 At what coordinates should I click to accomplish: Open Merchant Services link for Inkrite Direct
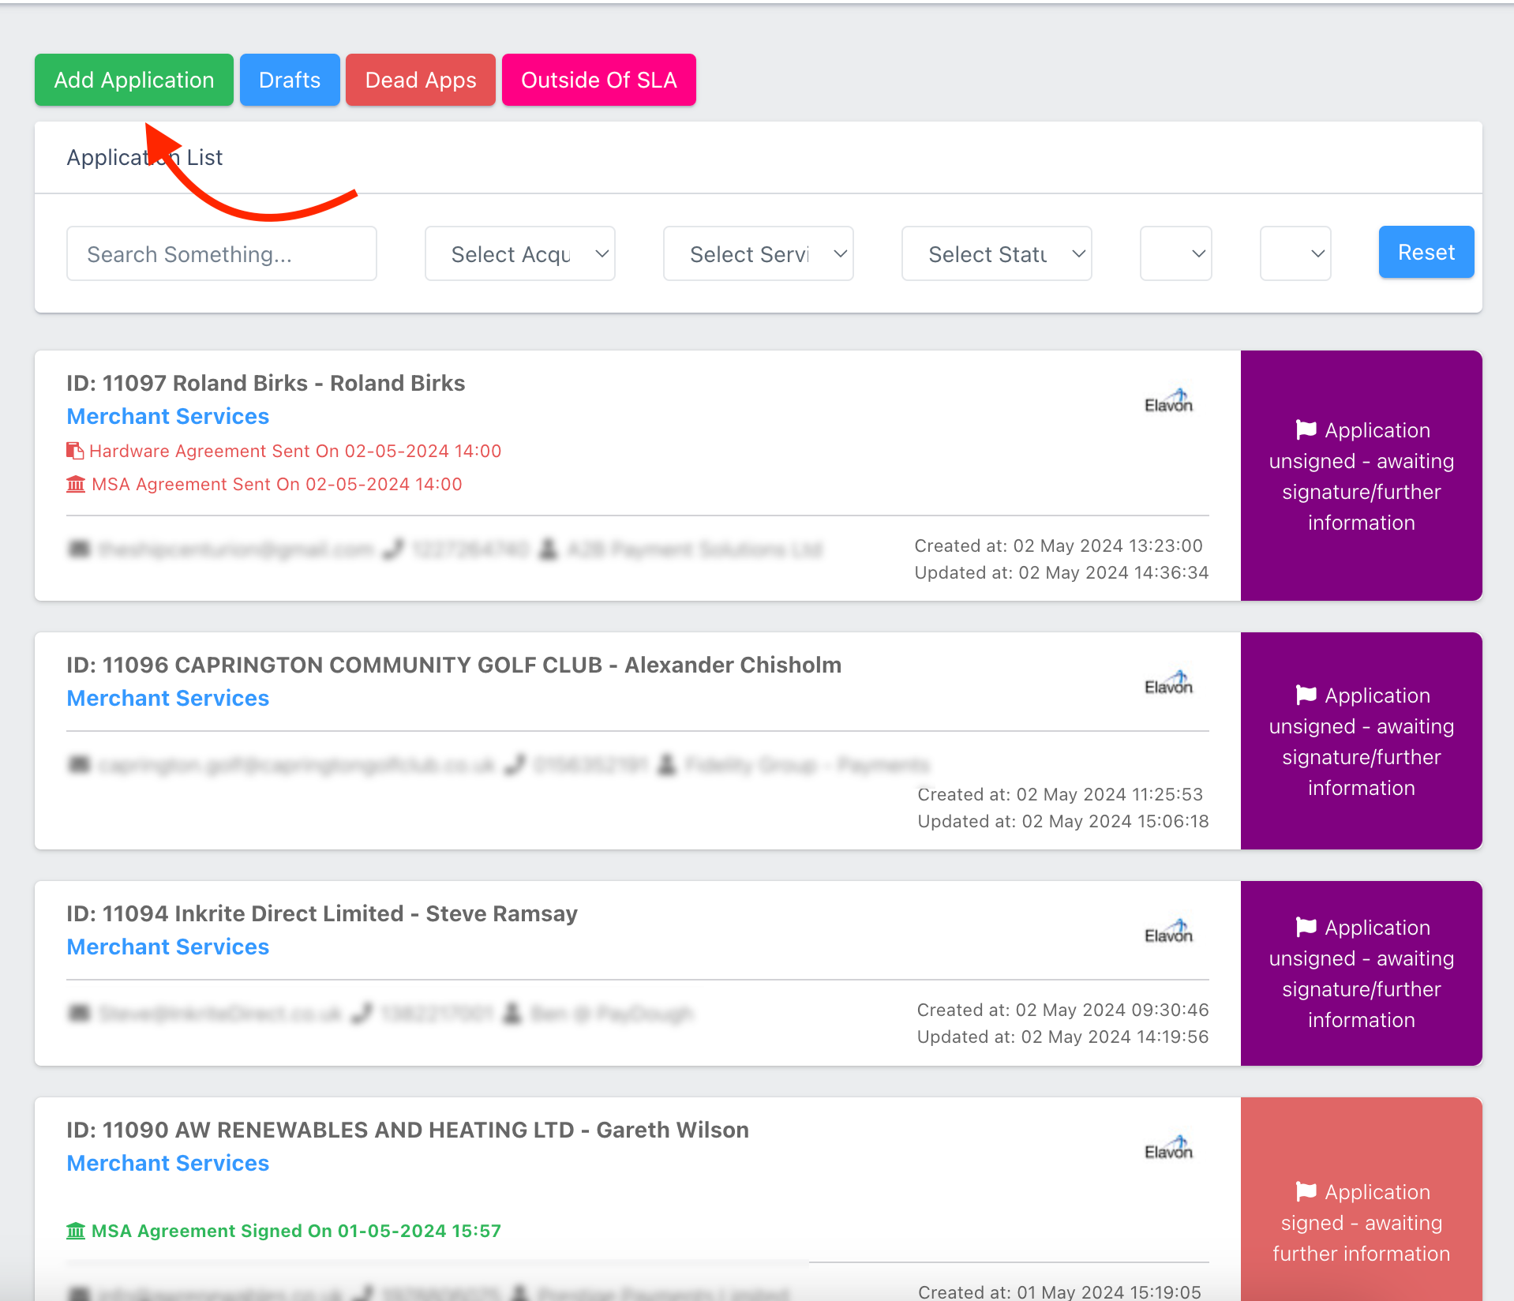click(168, 947)
